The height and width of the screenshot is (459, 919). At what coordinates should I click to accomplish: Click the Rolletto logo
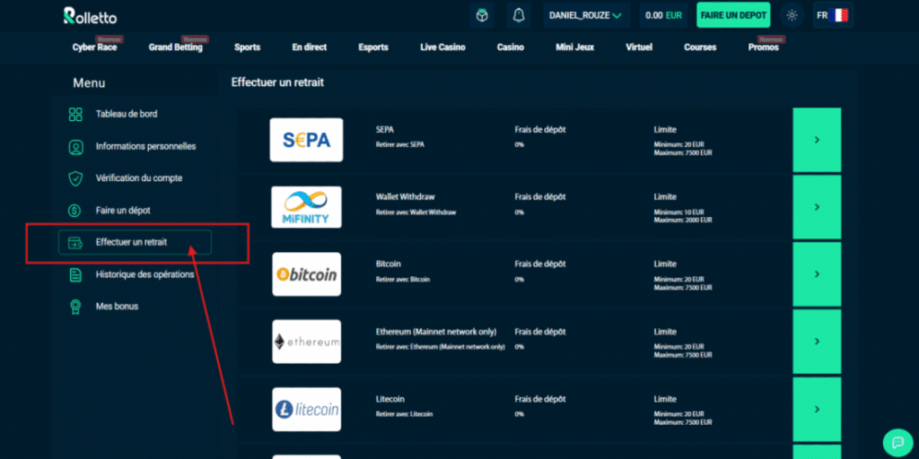pyautogui.click(x=90, y=16)
